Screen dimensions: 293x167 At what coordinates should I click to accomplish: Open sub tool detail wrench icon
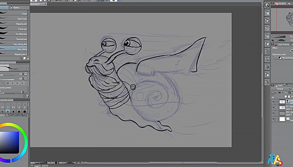(28, 96)
